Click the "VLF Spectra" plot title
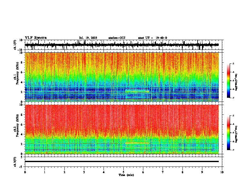Screen dimensions: 250x193 tap(36, 38)
